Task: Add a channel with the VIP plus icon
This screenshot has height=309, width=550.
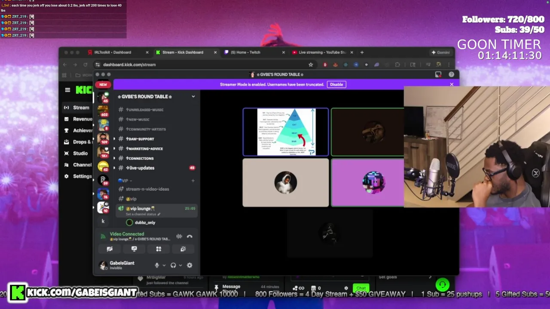Action: 192,181
